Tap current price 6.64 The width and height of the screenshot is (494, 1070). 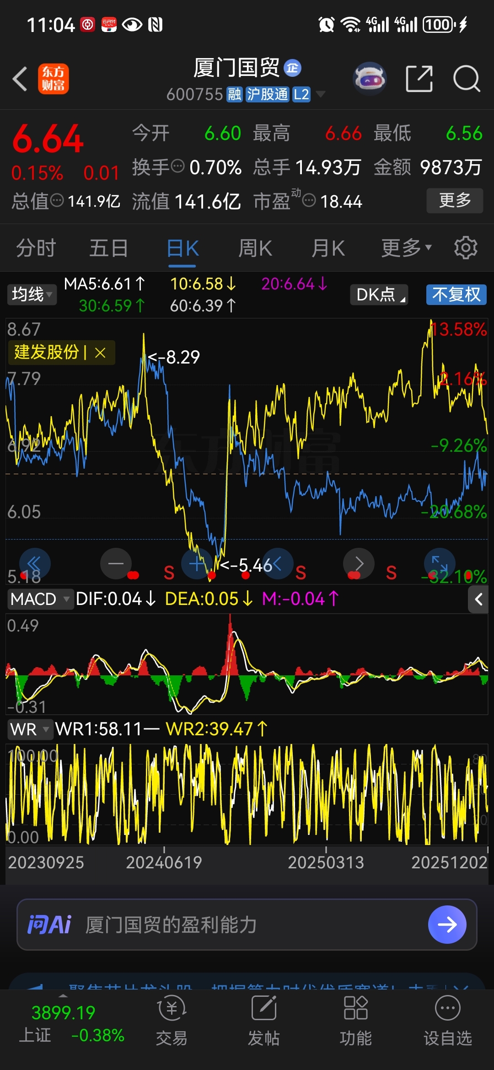(x=48, y=139)
